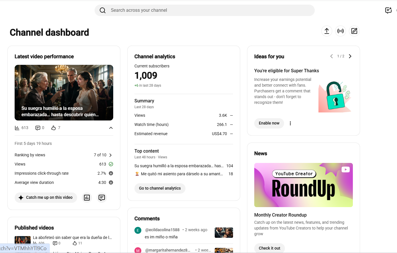397x253 pixels.
Task: Open published video La abofeteó sin saber
Action: click(x=72, y=238)
